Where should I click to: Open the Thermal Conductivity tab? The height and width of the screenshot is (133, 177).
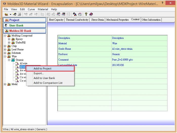77,20
